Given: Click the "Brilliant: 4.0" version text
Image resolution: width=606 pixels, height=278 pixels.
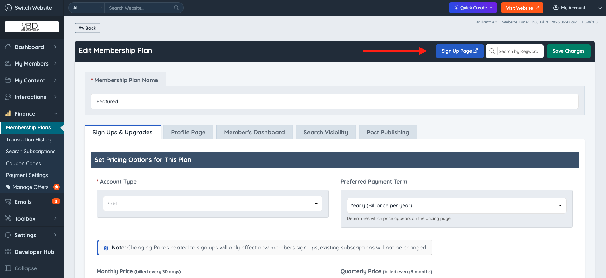Looking at the screenshot, I should click(x=486, y=22).
